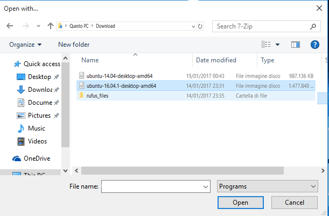Click the Cartella di file type cell

251,96
